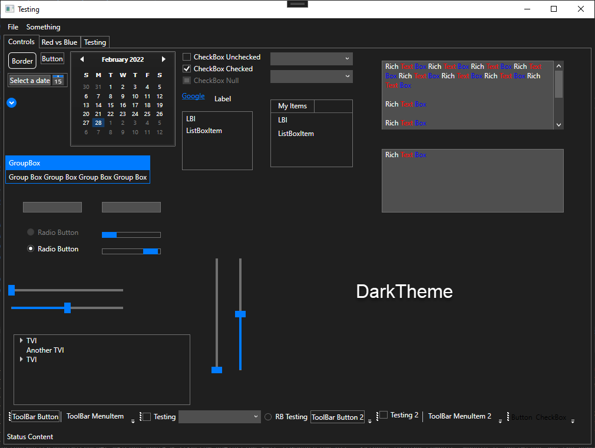Open the first combo box at top
This screenshot has height=448, width=595.
pos(312,59)
